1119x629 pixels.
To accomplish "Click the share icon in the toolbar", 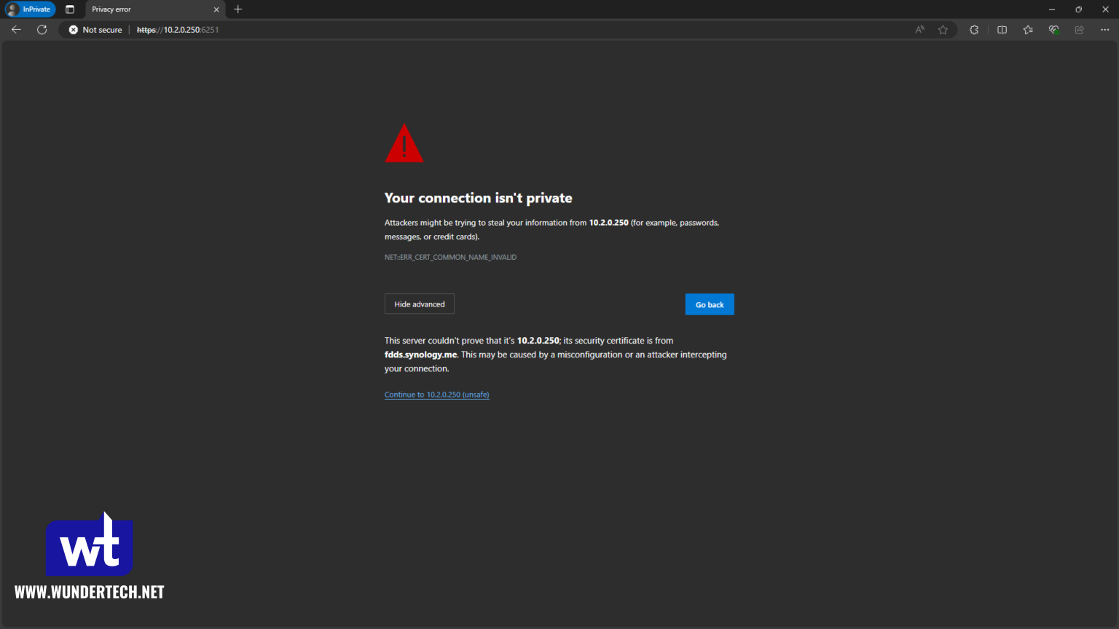I will [1078, 30].
